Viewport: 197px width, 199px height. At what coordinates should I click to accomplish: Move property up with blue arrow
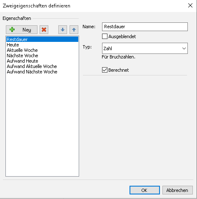[x=74, y=29]
